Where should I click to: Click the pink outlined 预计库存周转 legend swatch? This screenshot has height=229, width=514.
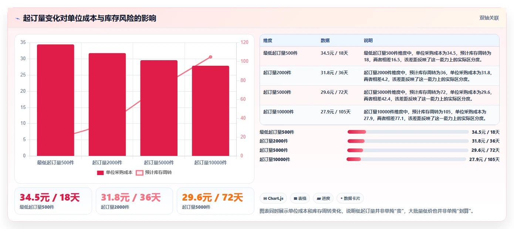(x=139, y=172)
